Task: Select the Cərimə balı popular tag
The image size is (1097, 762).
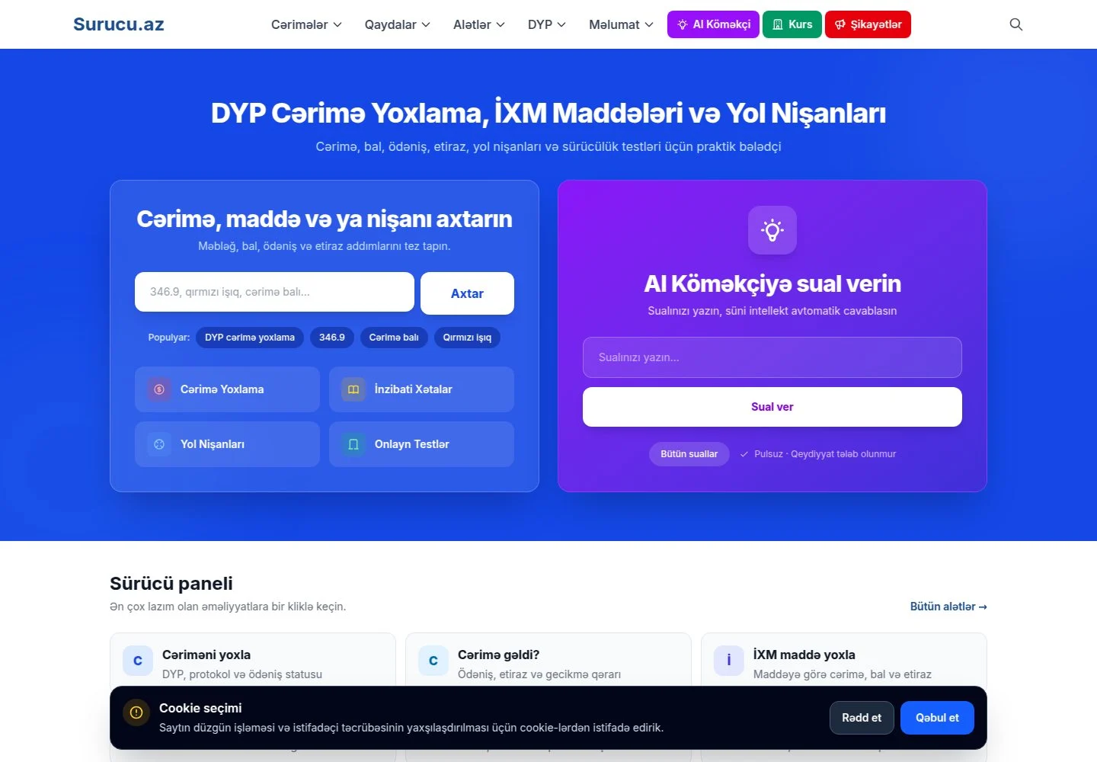Action: (394, 338)
